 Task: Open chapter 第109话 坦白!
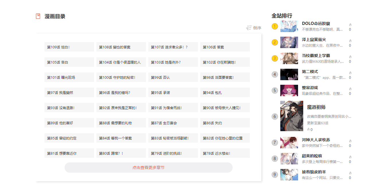coord(69,47)
